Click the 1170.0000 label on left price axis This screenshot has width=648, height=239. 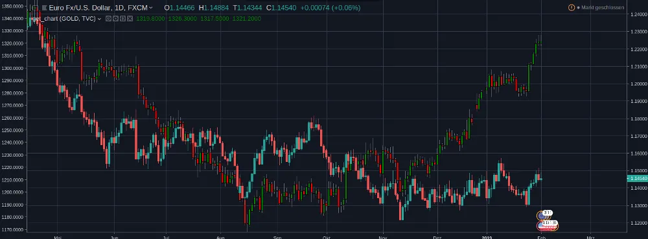pyautogui.click(x=12, y=229)
